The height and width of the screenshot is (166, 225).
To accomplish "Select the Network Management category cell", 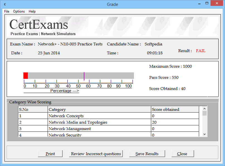I will pos(99,129).
